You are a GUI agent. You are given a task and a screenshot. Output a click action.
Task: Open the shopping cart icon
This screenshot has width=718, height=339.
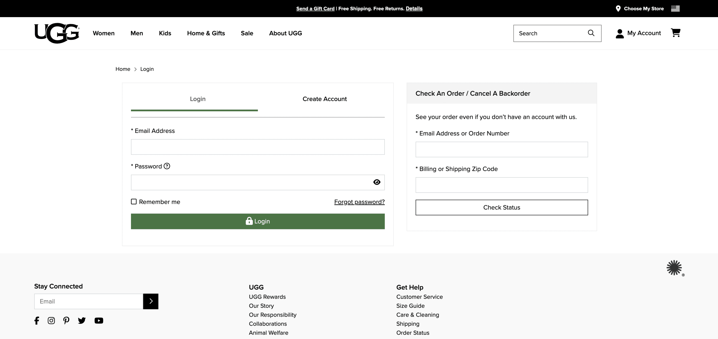[676, 33]
